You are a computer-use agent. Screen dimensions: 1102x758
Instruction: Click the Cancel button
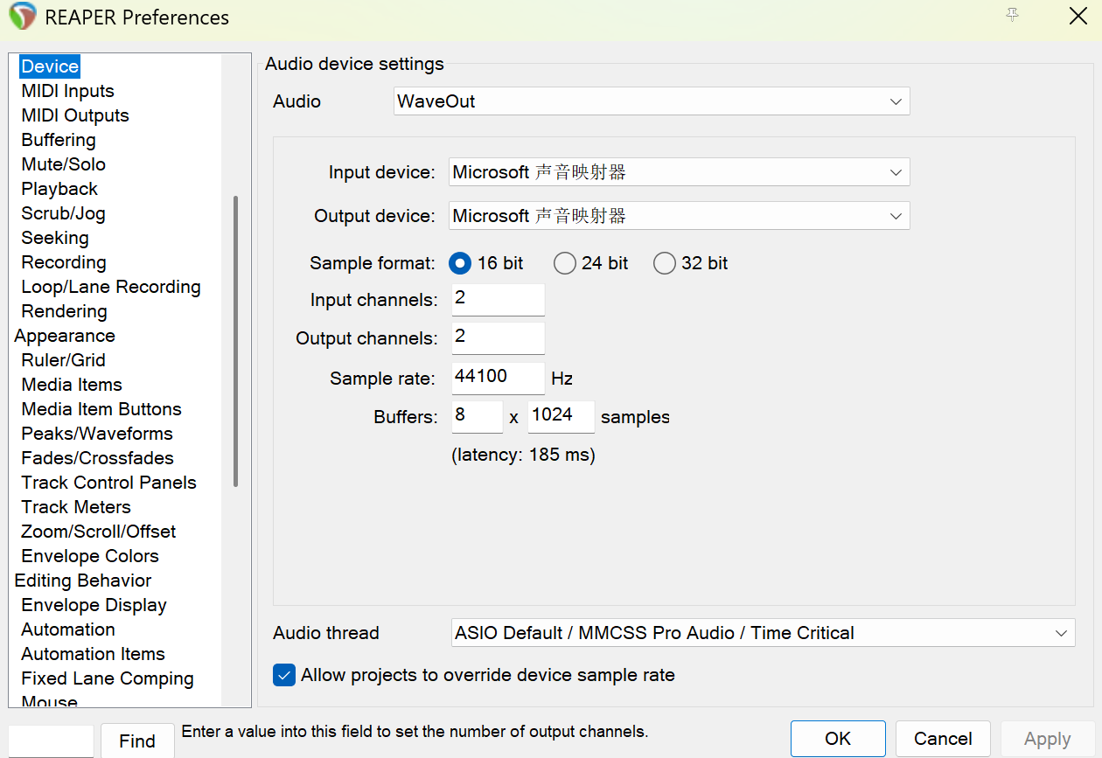pyautogui.click(x=942, y=739)
